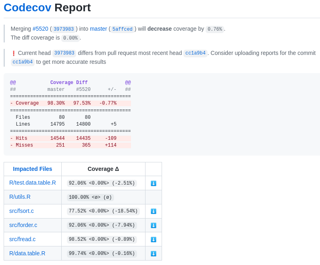Click the bold word 'decrease'

point(160,29)
